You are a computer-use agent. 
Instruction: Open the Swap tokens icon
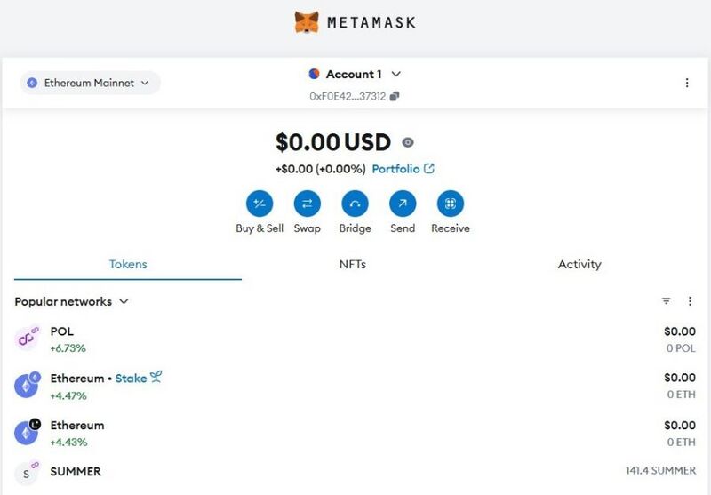[307, 204]
